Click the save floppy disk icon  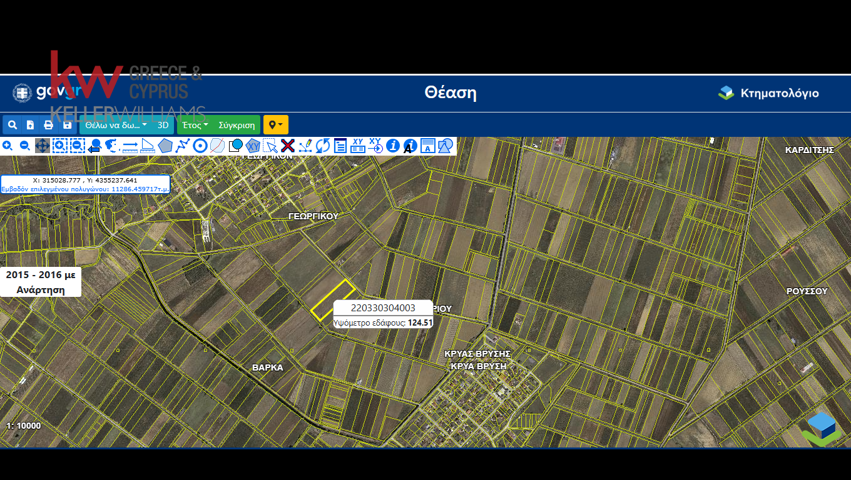pyautogui.click(x=68, y=125)
